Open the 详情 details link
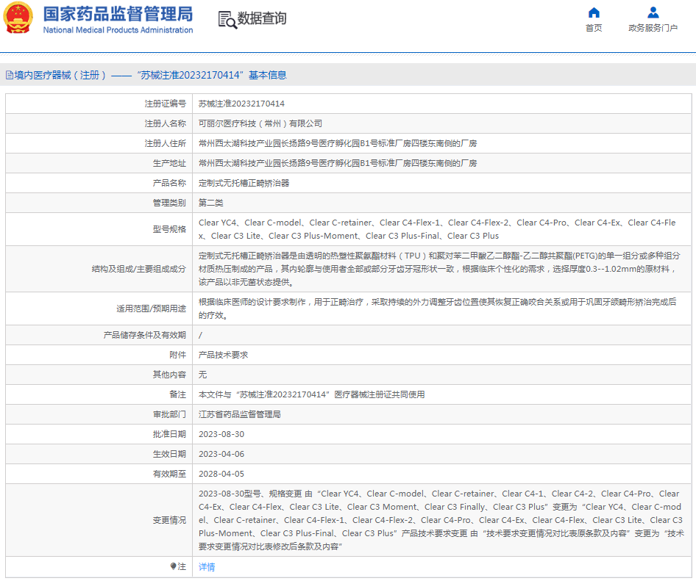 tap(207, 567)
